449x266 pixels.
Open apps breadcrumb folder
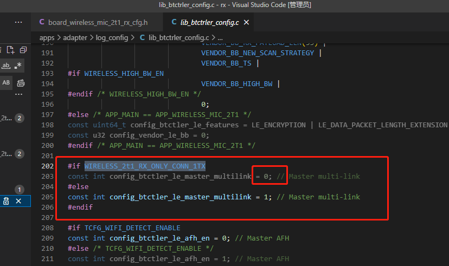47,38
